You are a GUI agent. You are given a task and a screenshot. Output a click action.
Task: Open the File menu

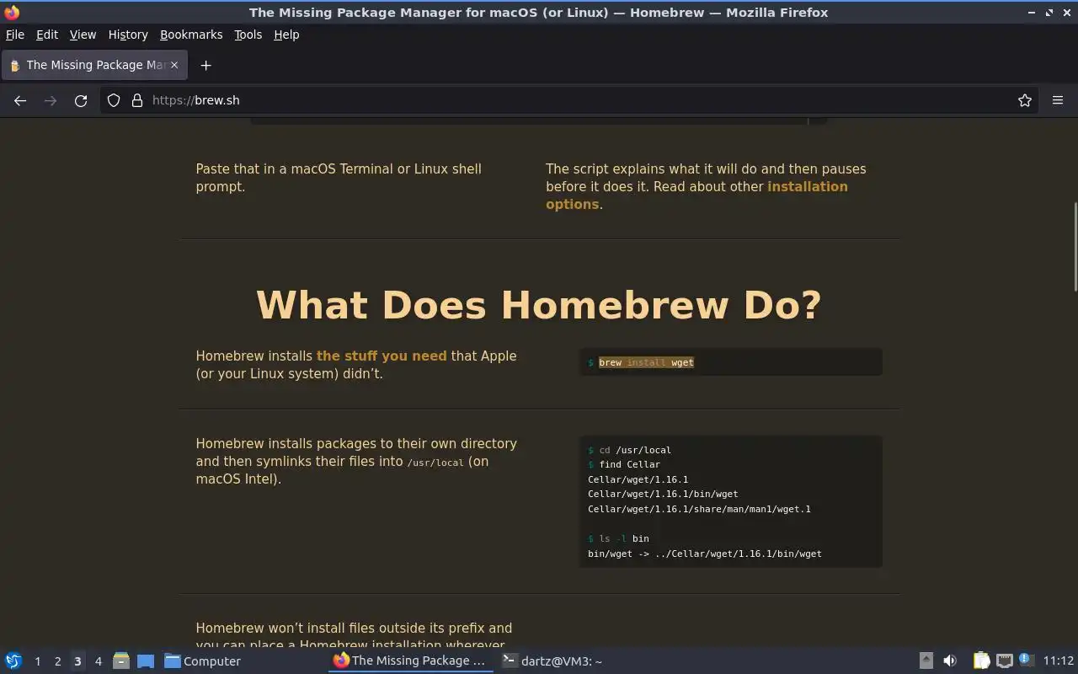[15, 35]
